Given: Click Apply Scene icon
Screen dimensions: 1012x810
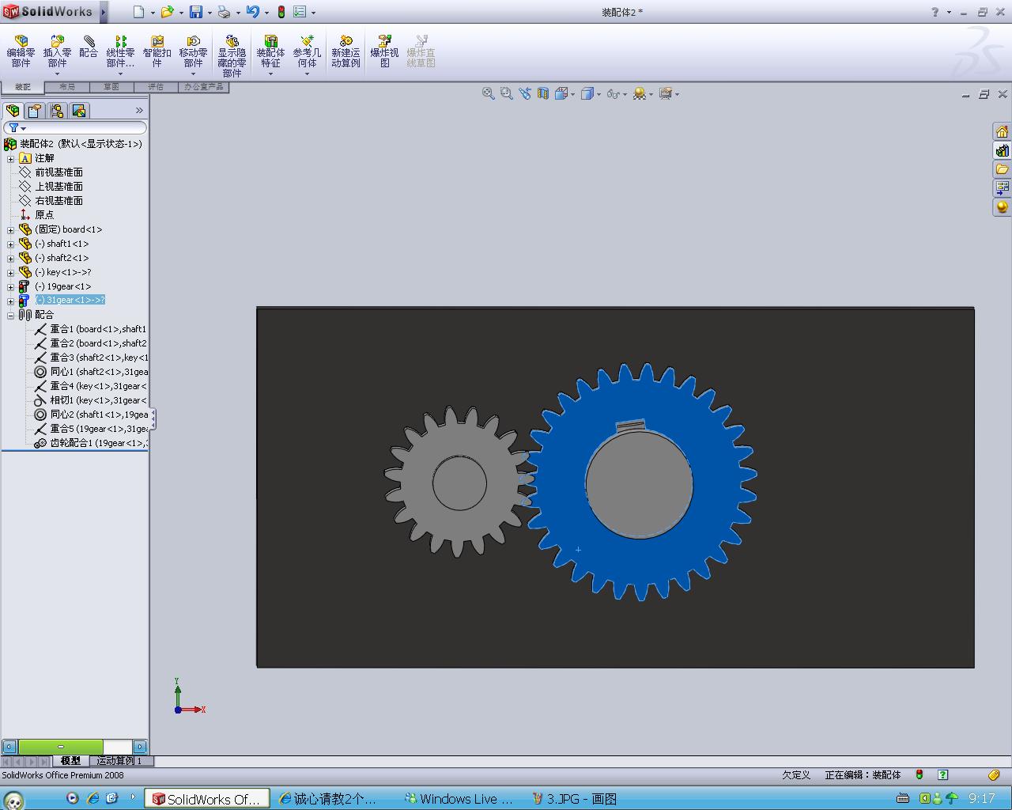Looking at the screenshot, I should [639, 93].
